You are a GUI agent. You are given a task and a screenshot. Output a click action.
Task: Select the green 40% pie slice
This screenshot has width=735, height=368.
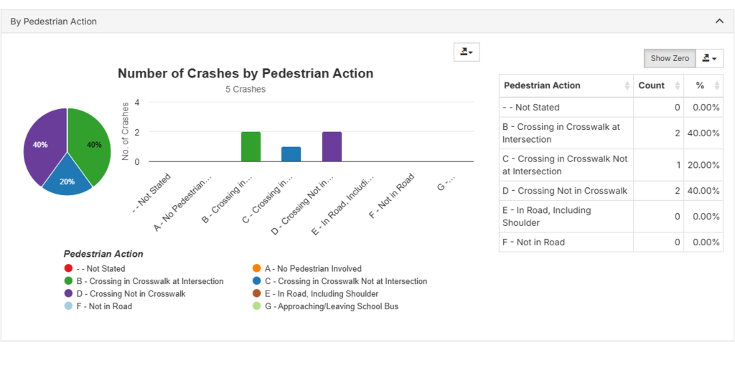coord(90,143)
